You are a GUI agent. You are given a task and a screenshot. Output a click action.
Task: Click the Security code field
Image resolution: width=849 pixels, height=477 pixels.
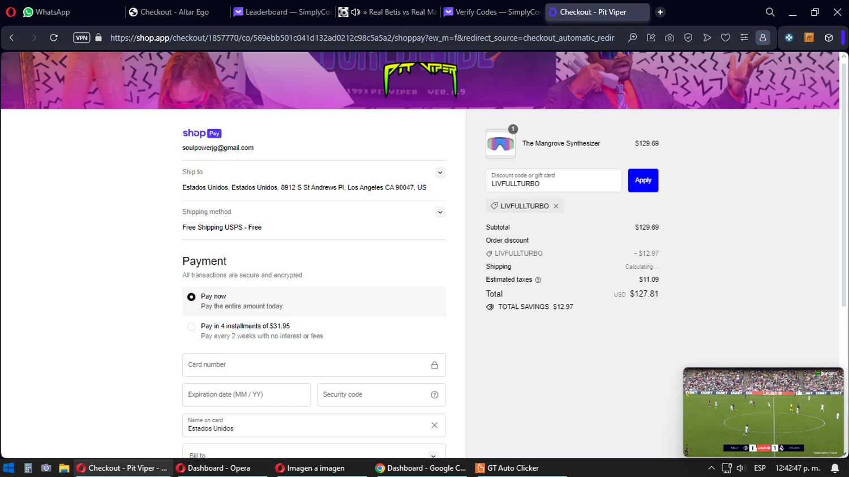coord(381,395)
